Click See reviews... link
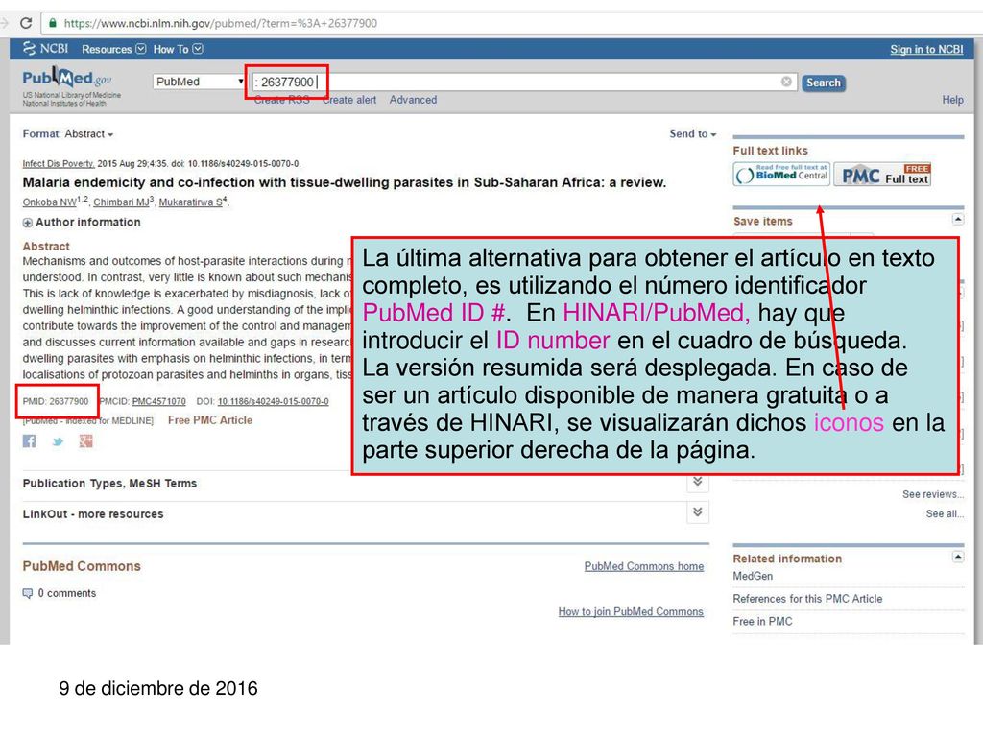The image size is (983, 737). pyautogui.click(x=932, y=494)
